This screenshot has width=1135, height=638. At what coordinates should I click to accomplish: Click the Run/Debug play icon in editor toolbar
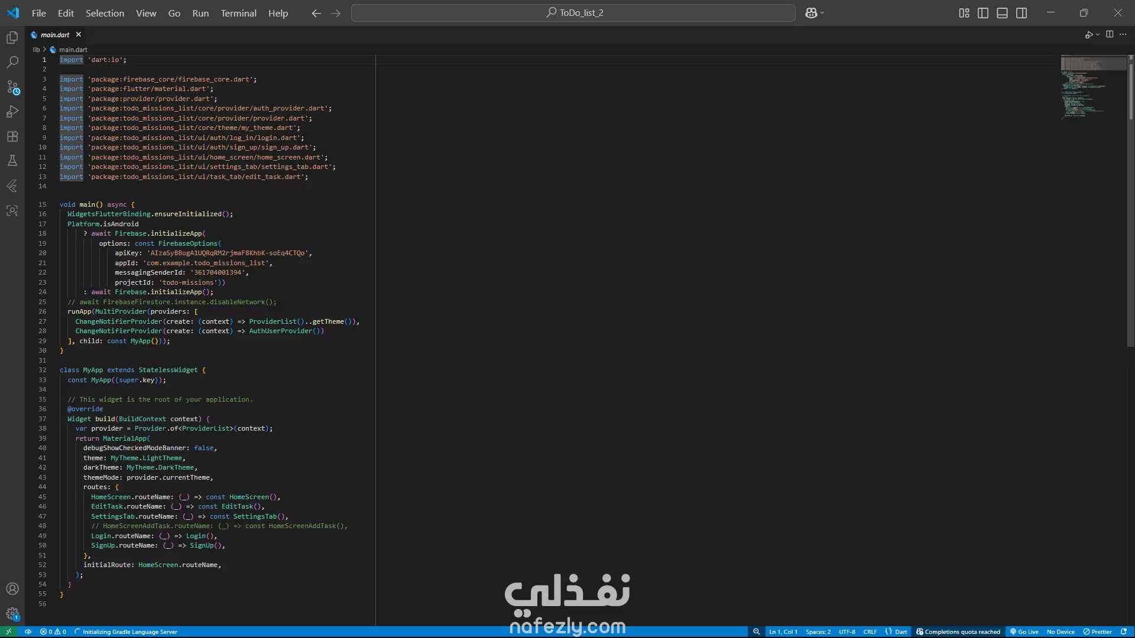click(1088, 35)
